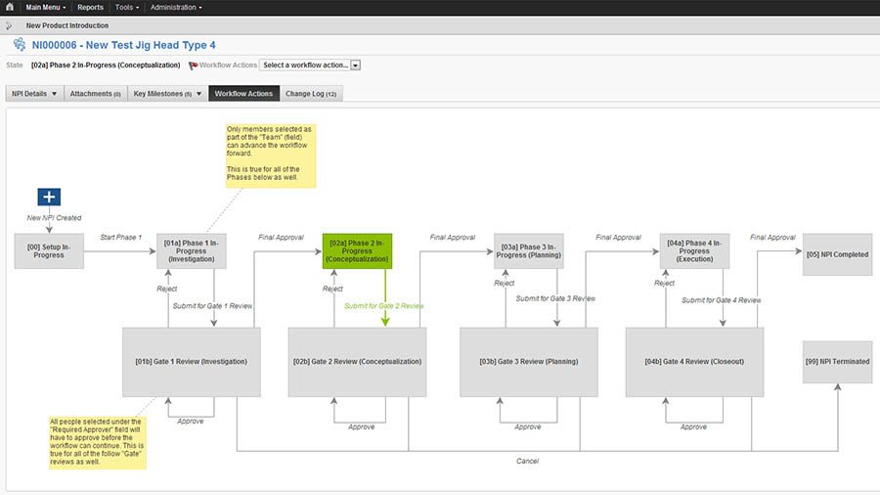Open the NPI Details tab

(34, 94)
